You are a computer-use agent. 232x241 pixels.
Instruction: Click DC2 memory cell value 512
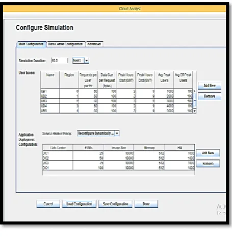click(x=149, y=158)
